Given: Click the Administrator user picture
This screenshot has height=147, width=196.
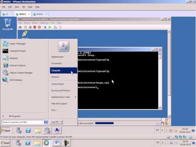Looking at the screenshot, I should (64, 46).
